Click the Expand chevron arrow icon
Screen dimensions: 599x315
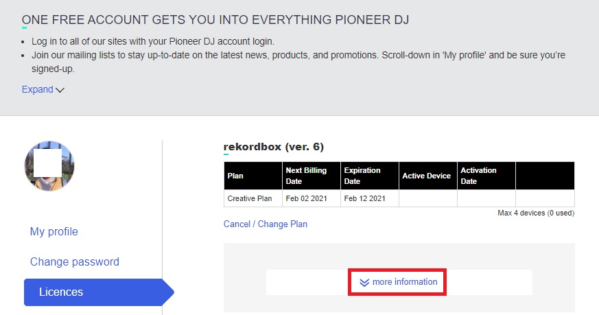(x=60, y=90)
